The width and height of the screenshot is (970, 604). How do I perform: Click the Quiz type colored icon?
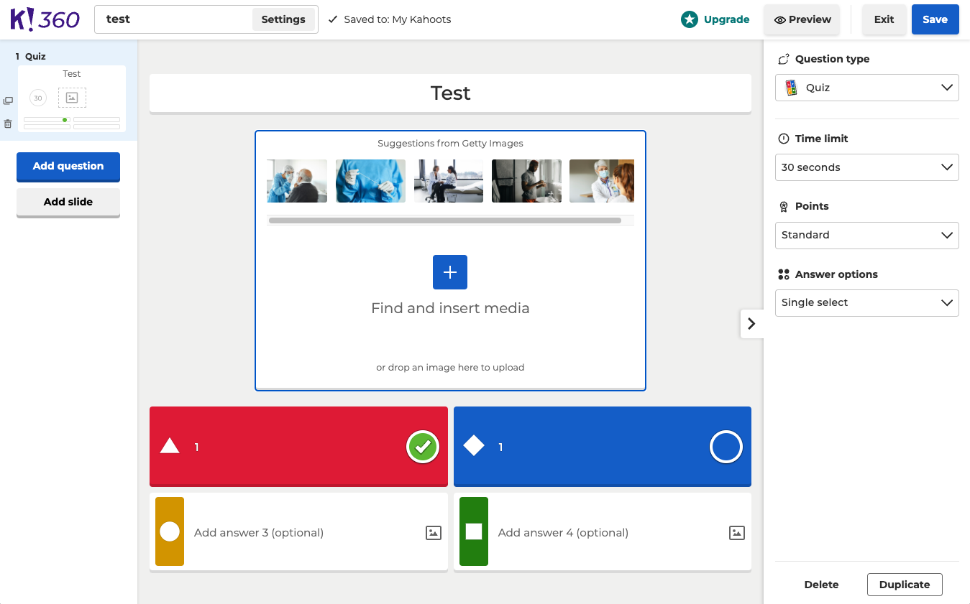click(x=791, y=88)
